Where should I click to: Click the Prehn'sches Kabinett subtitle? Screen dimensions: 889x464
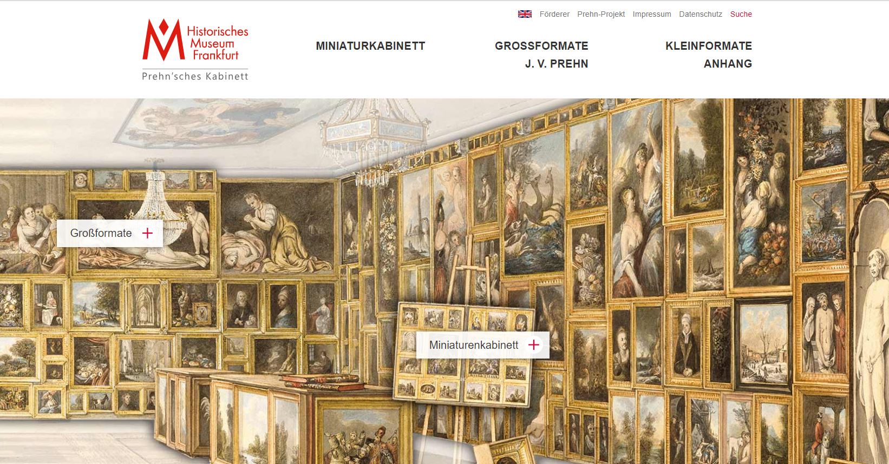click(195, 76)
